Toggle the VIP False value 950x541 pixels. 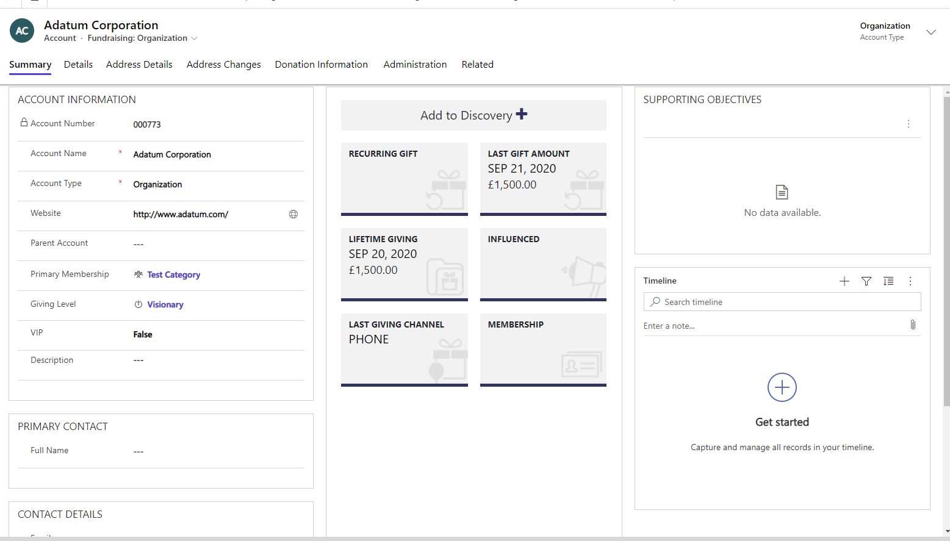pyautogui.click(x=143, y=335)
